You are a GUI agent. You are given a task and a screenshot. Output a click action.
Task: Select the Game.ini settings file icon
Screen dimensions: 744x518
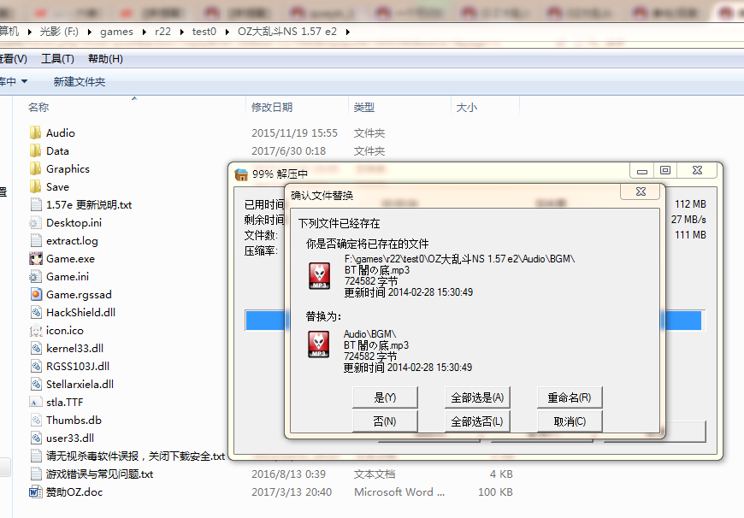(x=36, y=277)
